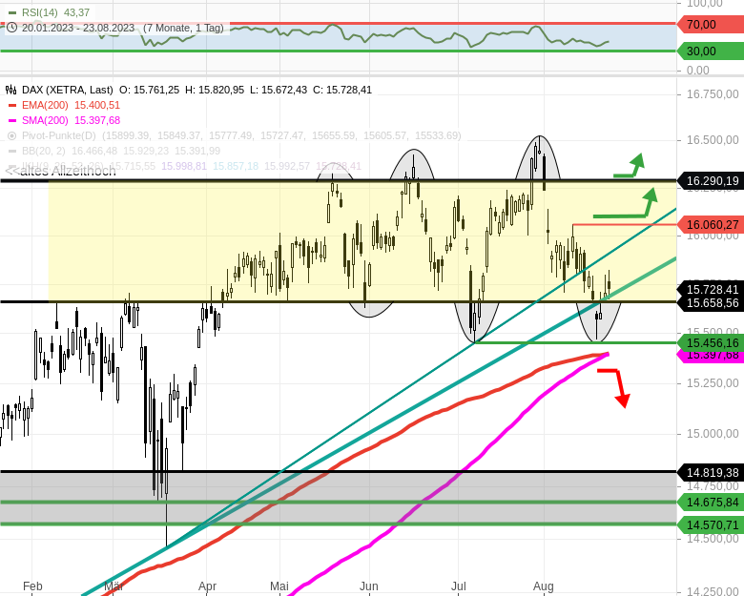The width and height of the screenshot is (744, 596).
Task: Click the red 70,00 RSI level tag
Action: pyautogui.click(x=711, y=24)
